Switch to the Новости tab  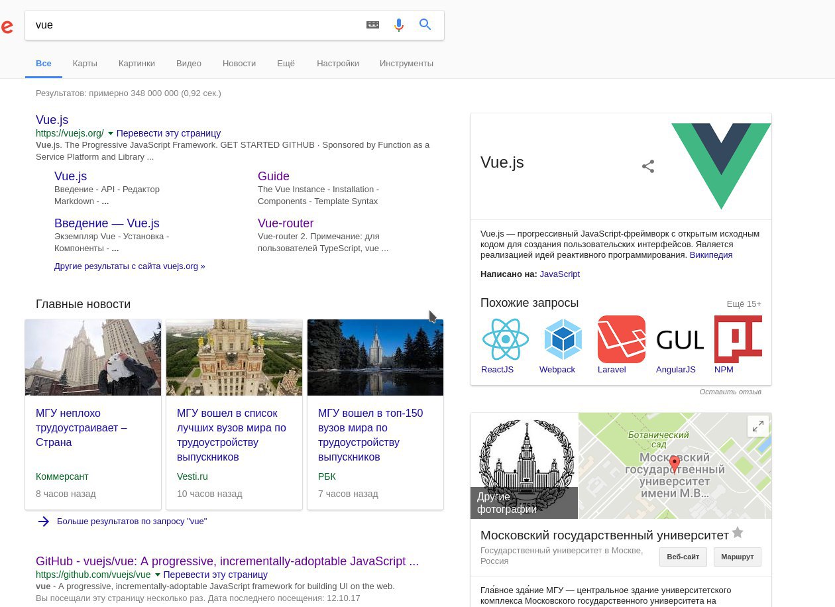pos(239,64)
